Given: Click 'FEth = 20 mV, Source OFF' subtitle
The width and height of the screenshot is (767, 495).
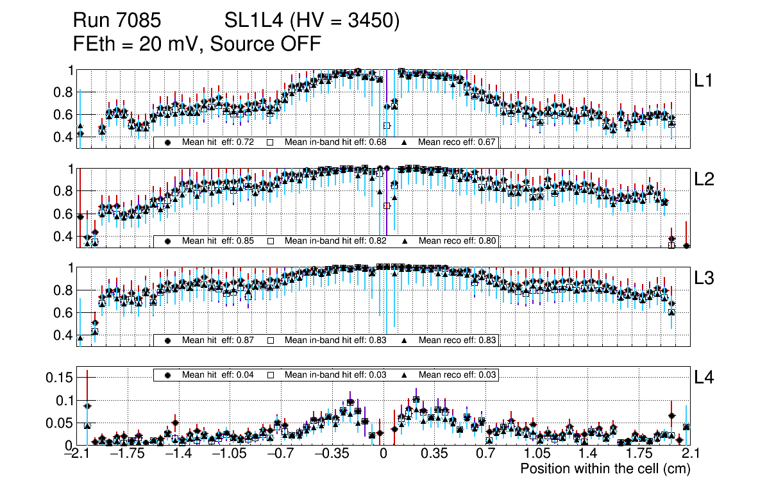Looking at the screenshot, I should pyautogui.click(x=197, y=44).
